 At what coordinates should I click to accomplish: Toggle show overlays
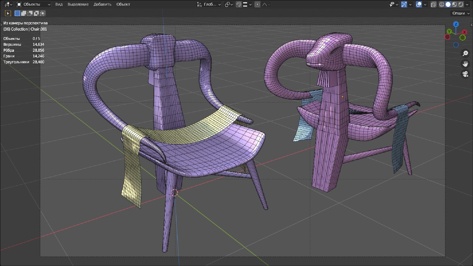[x=419, y=4]
